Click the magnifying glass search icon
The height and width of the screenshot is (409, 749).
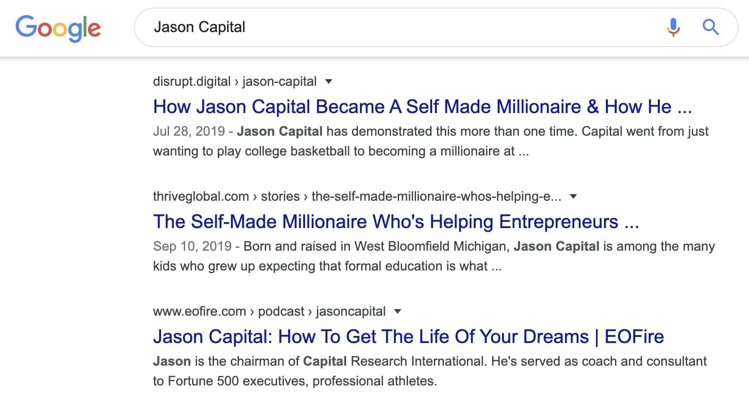(710, 27)
